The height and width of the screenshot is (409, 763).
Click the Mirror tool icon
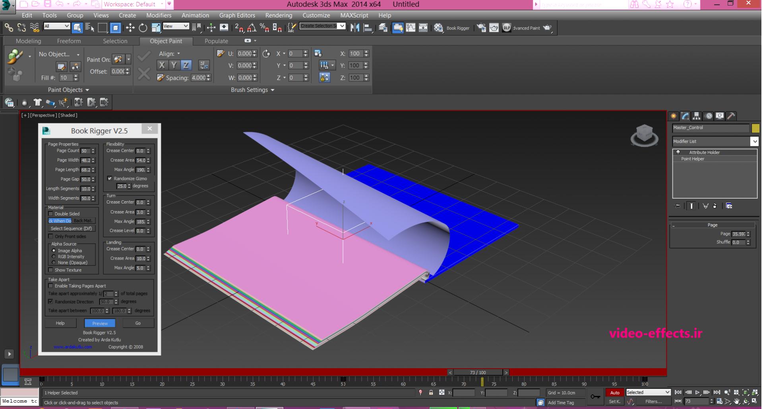coord(355,27)
